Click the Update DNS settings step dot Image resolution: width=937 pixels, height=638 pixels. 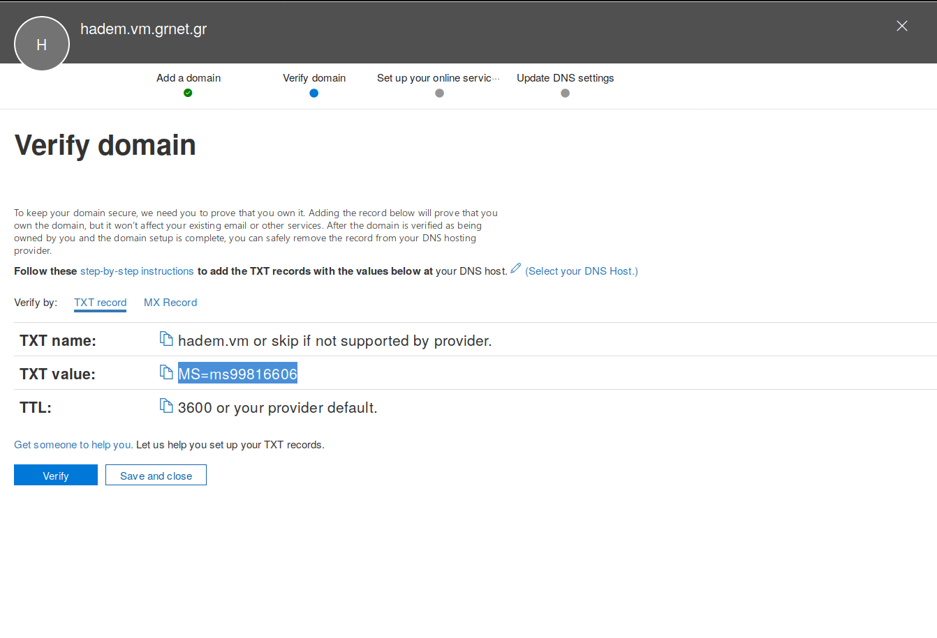pyautogui.click(x=565, y=93)
